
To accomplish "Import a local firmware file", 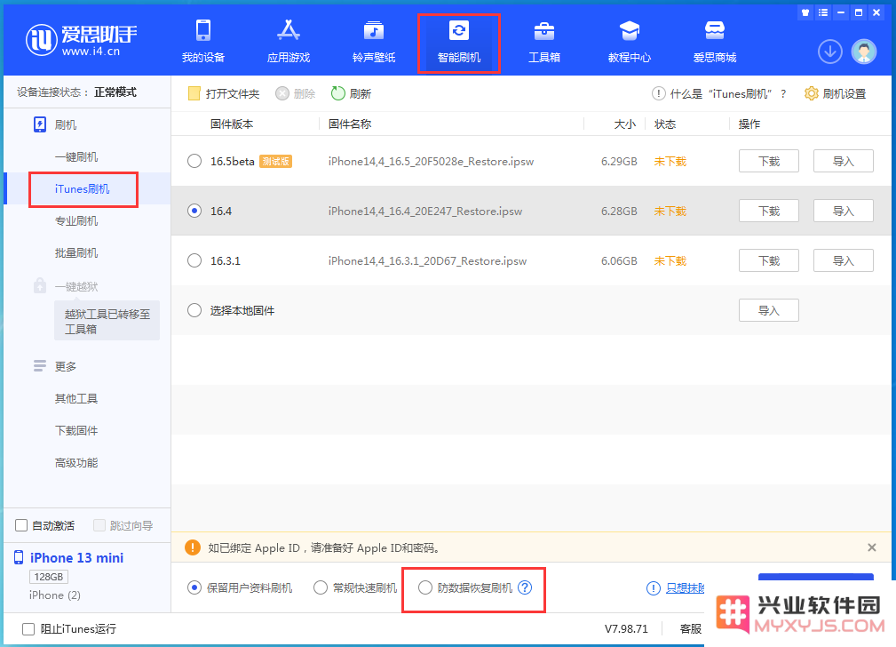I will pos(769,311).
